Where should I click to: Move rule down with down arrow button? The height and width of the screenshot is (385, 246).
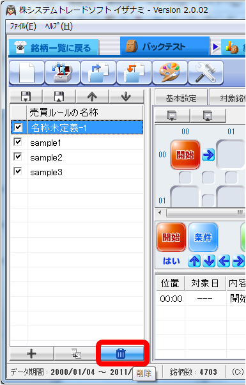(126, 97)
